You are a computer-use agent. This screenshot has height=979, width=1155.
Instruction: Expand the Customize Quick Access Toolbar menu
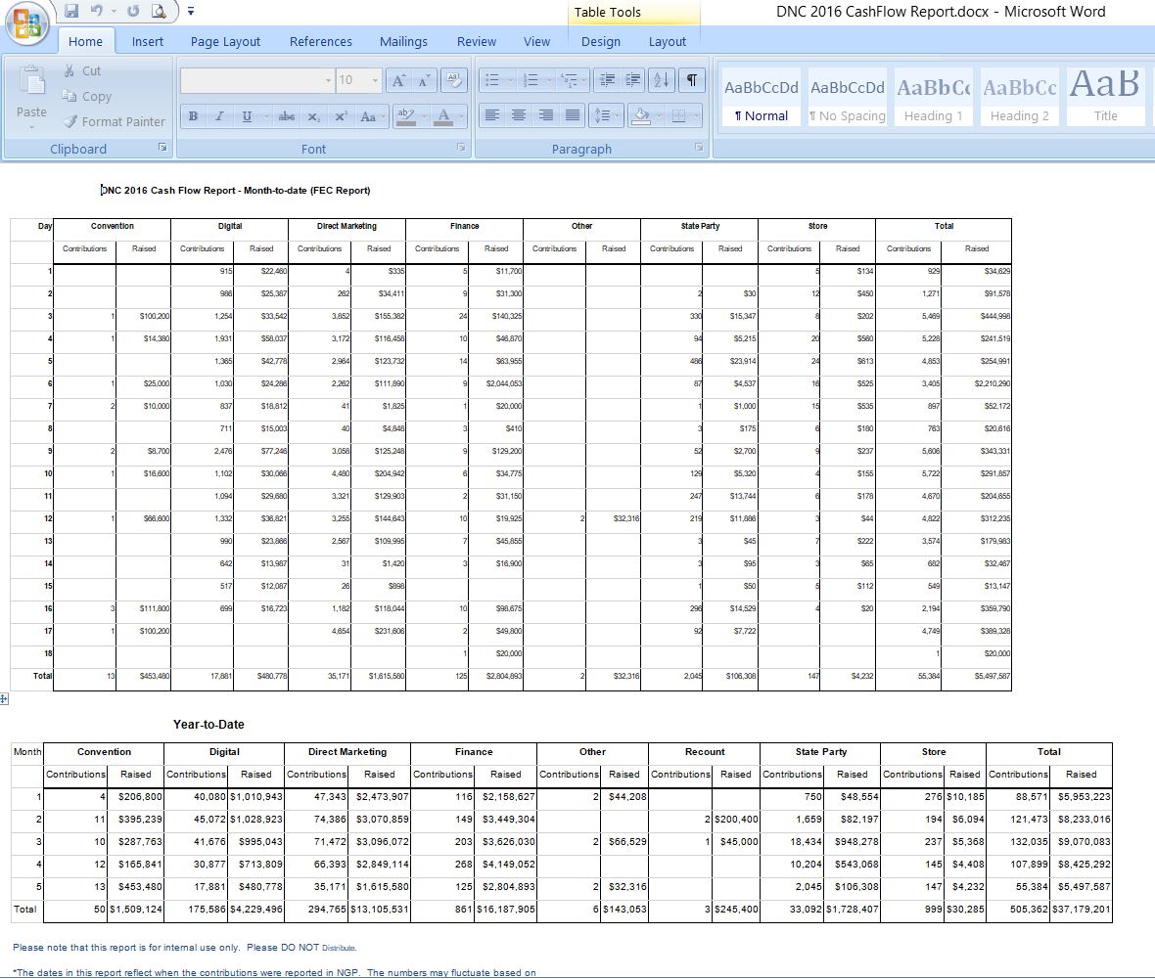tap(191, 12)
